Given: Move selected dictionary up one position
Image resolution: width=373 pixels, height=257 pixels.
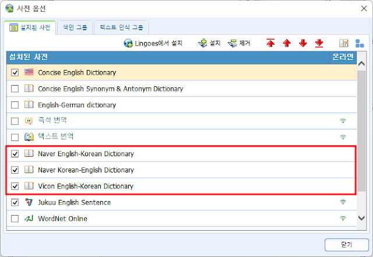Looking at the screenshot, I should click(x=287, y=43).
